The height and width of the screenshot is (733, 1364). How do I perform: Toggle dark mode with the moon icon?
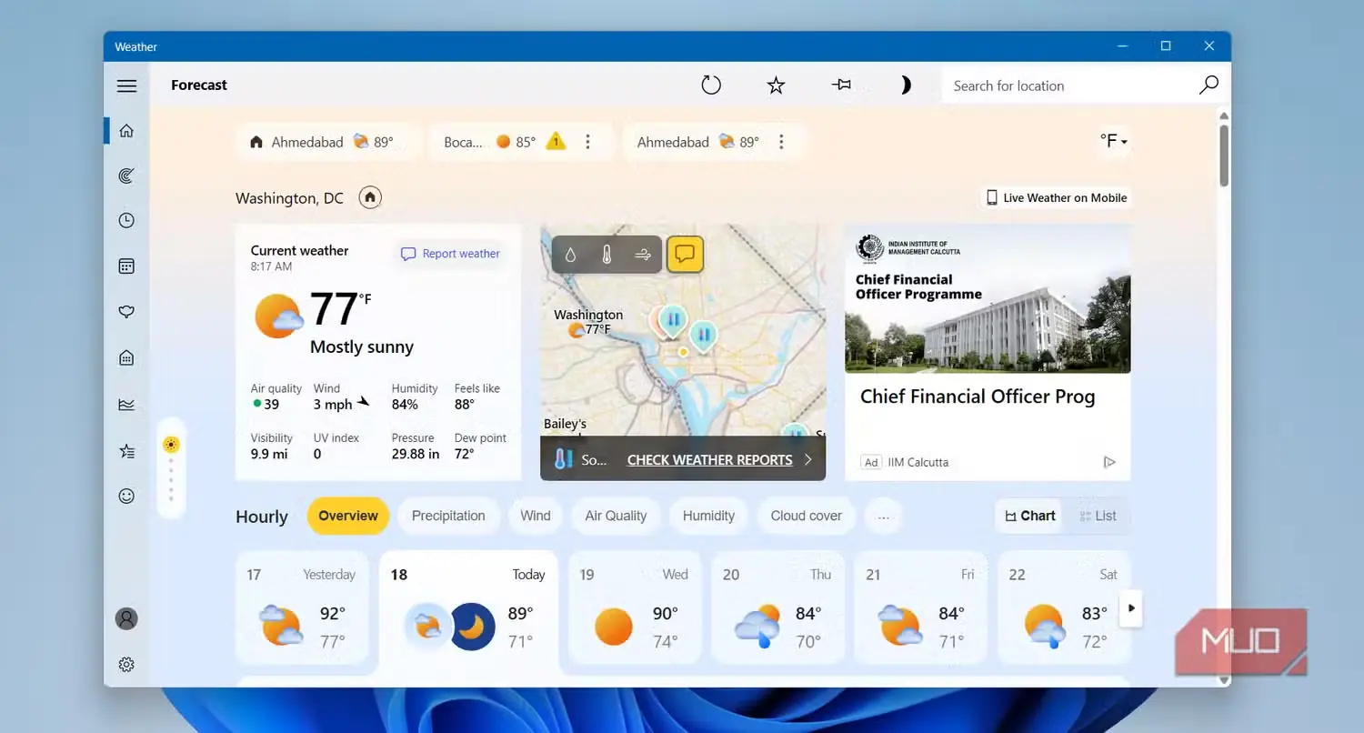[x=906, y=85]
